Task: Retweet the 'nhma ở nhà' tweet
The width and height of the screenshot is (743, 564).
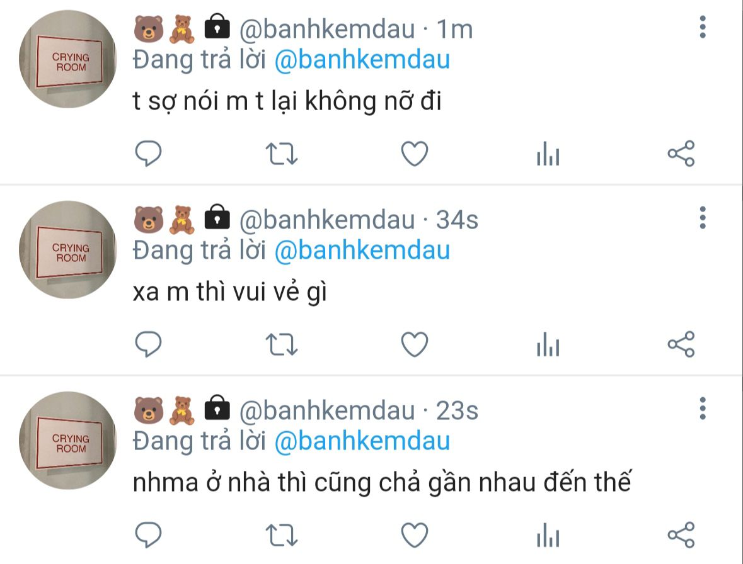Action: pos(282,535)
